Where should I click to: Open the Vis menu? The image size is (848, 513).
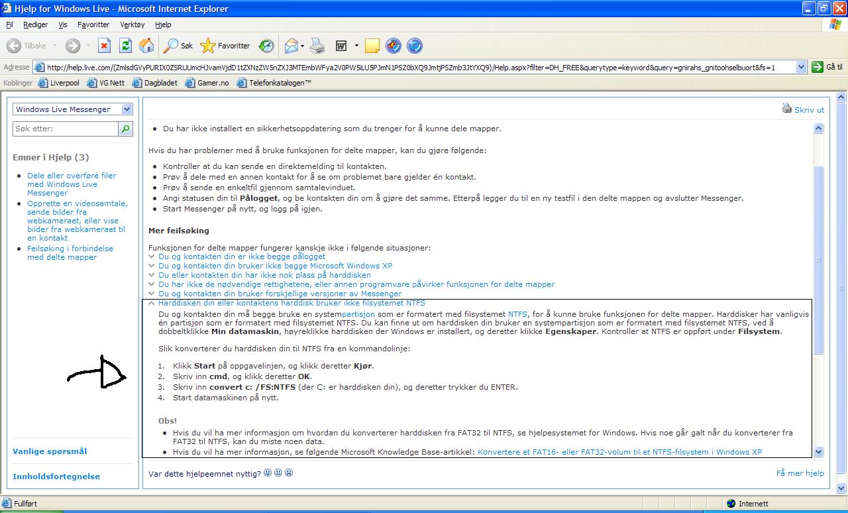coord(63,25)
